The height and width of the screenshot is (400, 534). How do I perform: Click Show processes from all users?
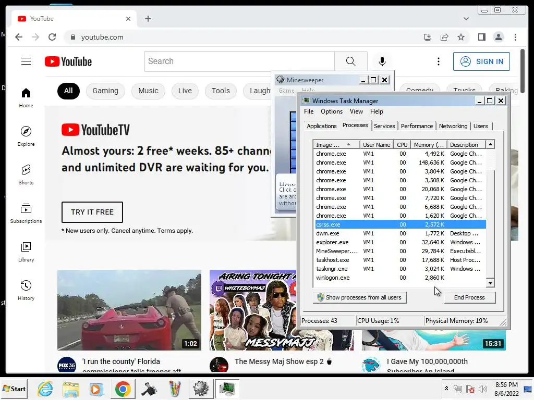click(x=360, y=297)
